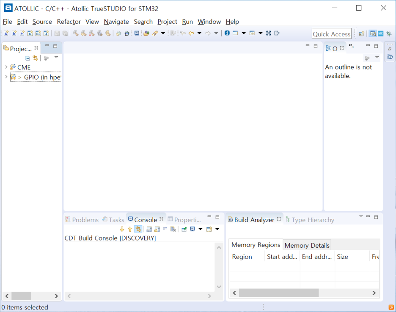This screenshot has width=396, height=312.
Task: Switch to the Type Hierarchy tab
Action: [x=310, y=220]
